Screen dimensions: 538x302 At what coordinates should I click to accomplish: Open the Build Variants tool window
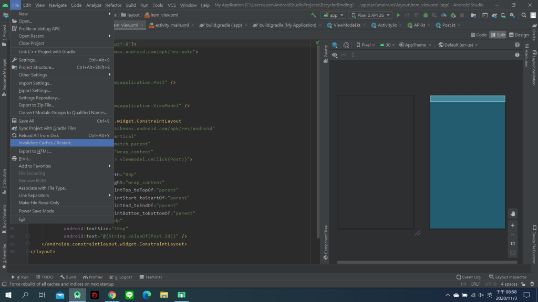[x=4, y=219]
